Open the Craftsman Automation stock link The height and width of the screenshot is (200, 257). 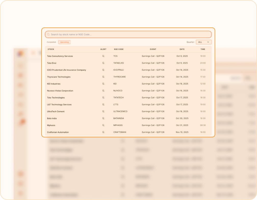point(58,132)
